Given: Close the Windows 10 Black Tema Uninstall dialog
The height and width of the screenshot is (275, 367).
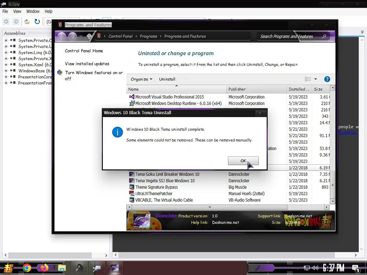Looking at the screenshot, I should [260, 113].
